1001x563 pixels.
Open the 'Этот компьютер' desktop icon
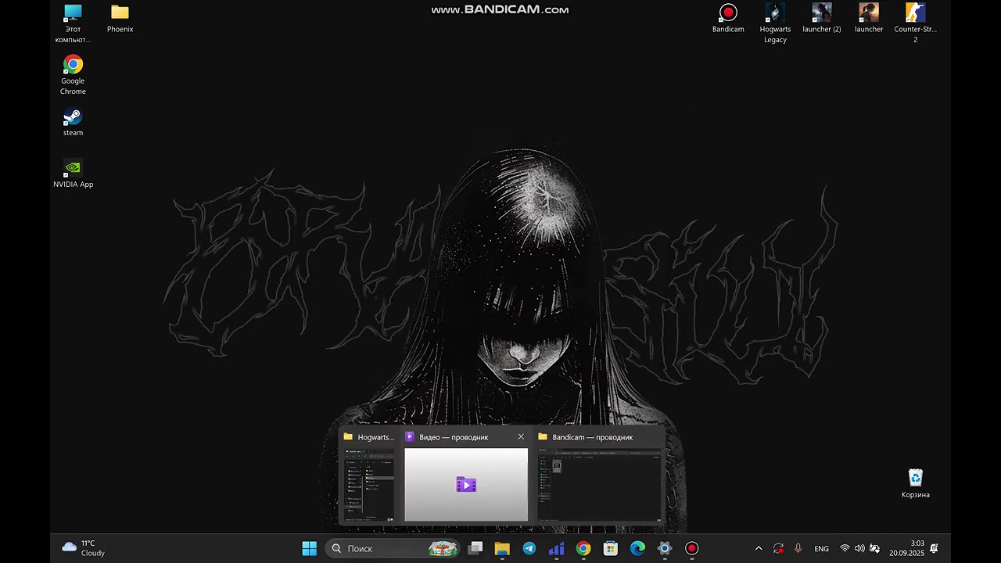[73, 23]
